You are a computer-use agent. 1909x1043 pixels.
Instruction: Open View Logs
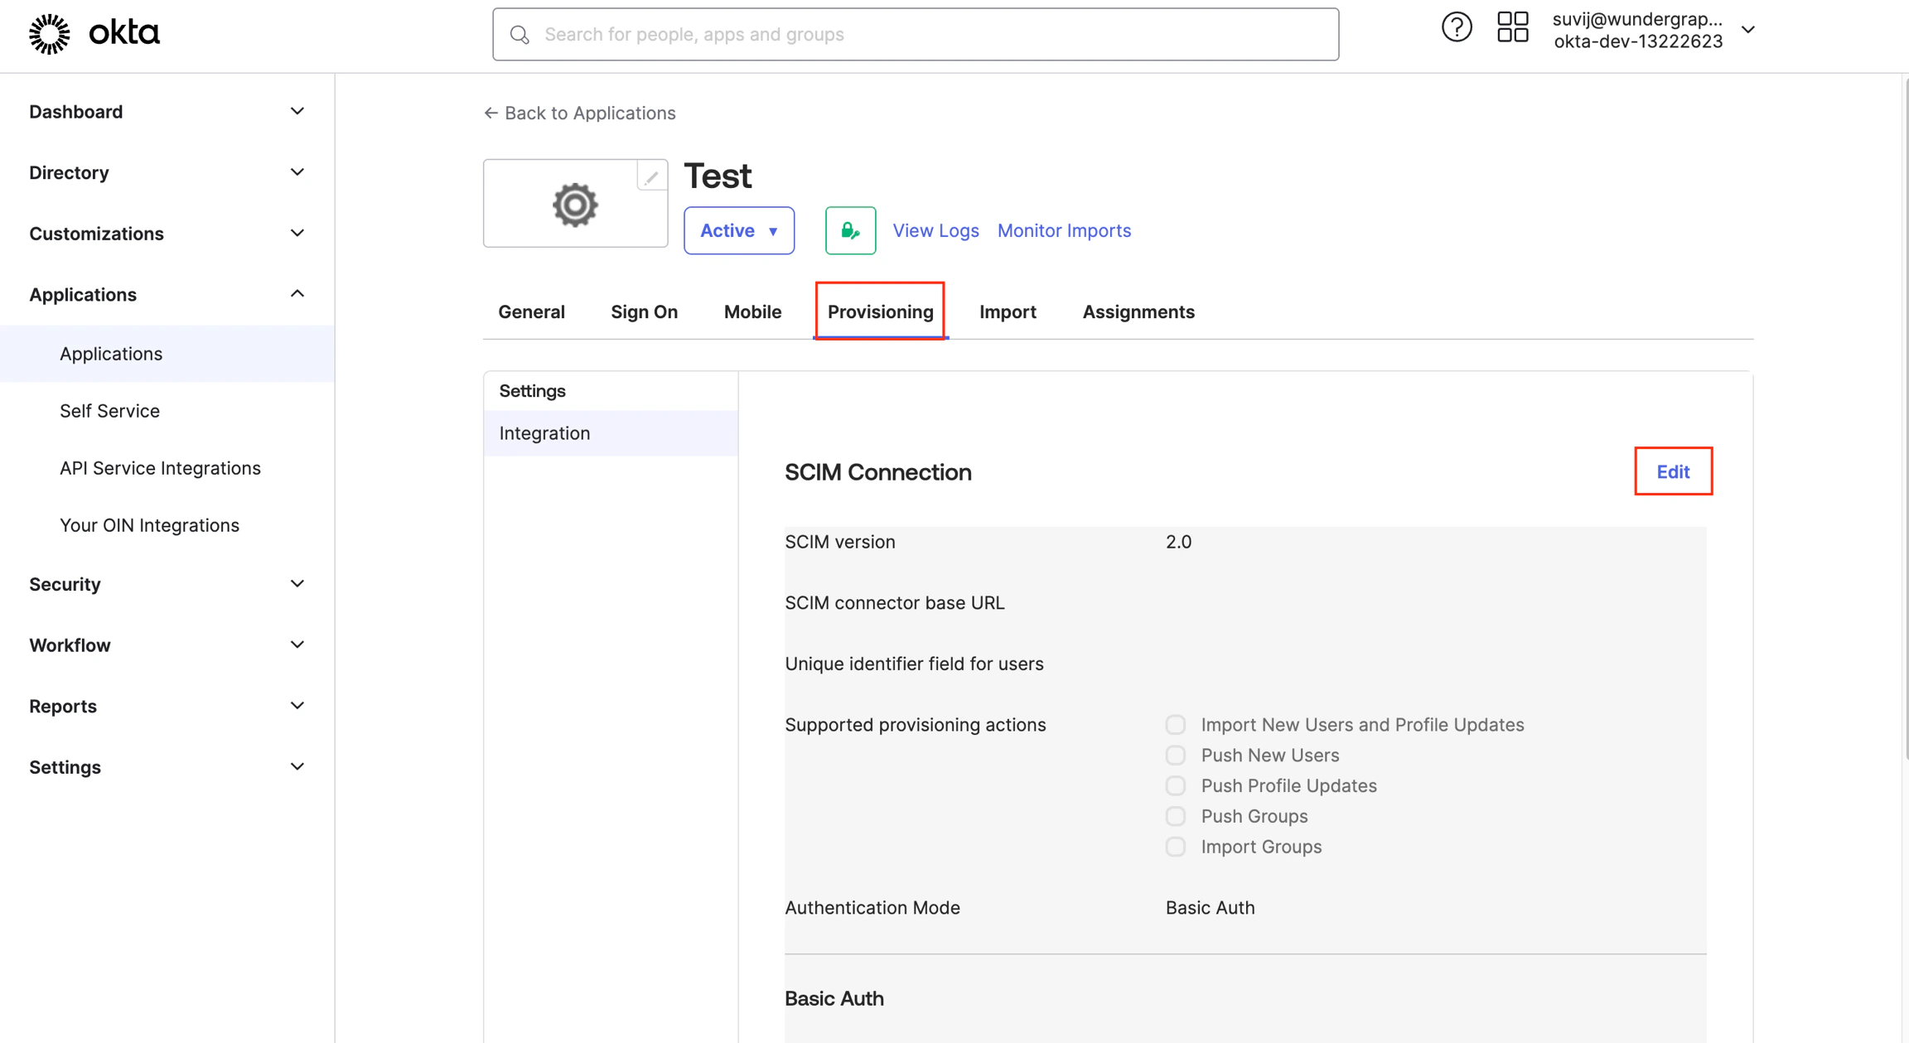[x=935, y=230]
